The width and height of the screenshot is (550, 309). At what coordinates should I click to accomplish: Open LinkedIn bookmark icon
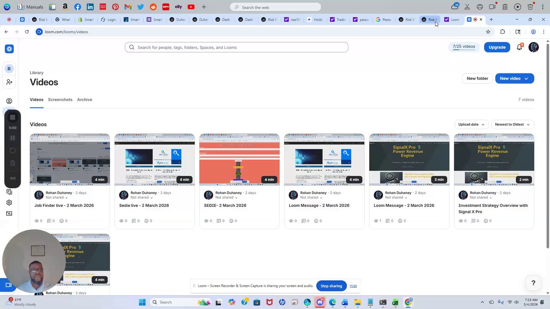click(90, 7)
